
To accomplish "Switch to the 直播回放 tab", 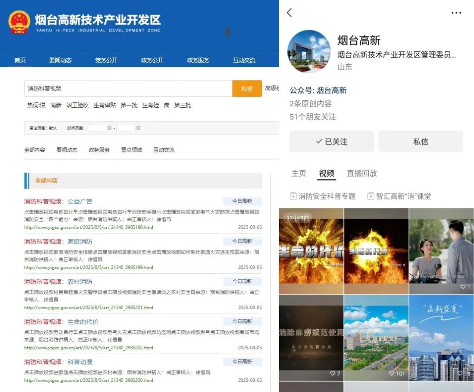I will click(362, 173).
